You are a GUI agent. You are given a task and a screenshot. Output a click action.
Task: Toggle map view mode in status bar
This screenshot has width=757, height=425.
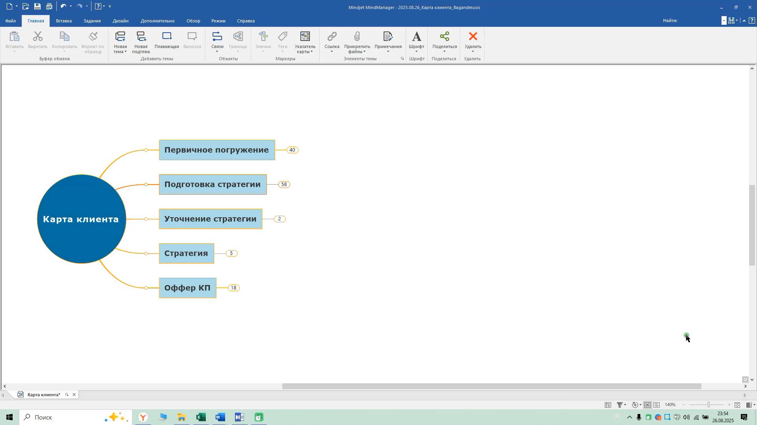pos(647,405)
